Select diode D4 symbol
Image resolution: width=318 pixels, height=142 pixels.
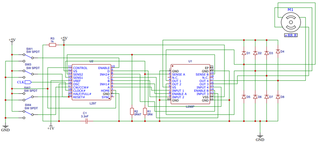[278, 51]
